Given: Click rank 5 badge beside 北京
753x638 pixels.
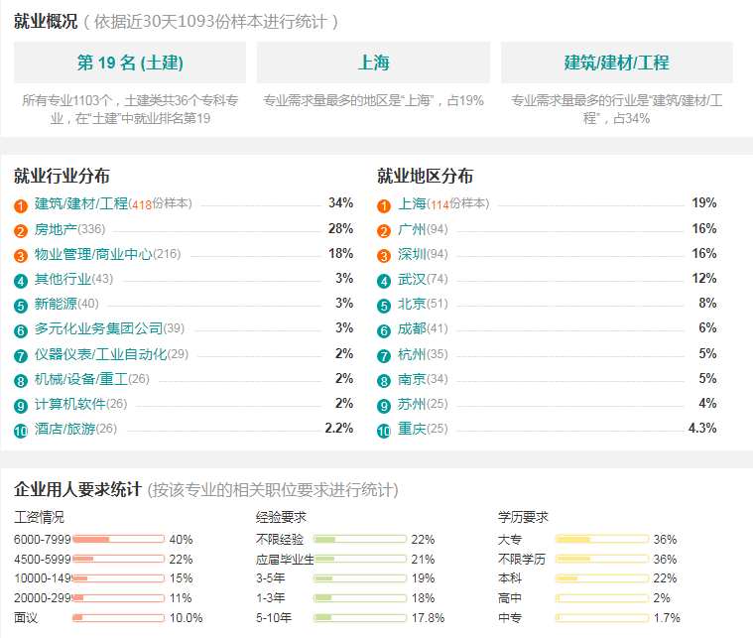Looking at the screenshot, I should (x=384, y=306).
